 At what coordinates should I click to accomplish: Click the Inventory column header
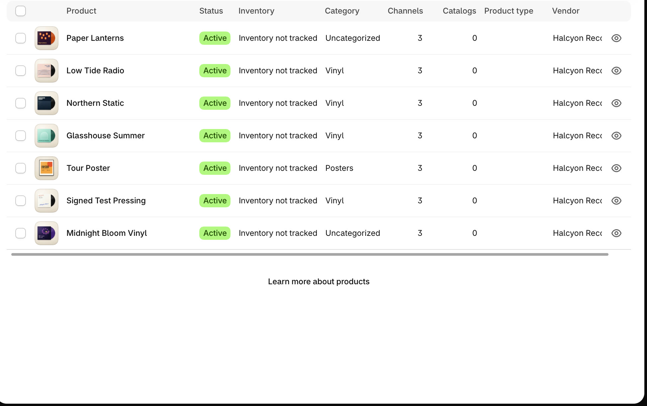pos(256,11)
